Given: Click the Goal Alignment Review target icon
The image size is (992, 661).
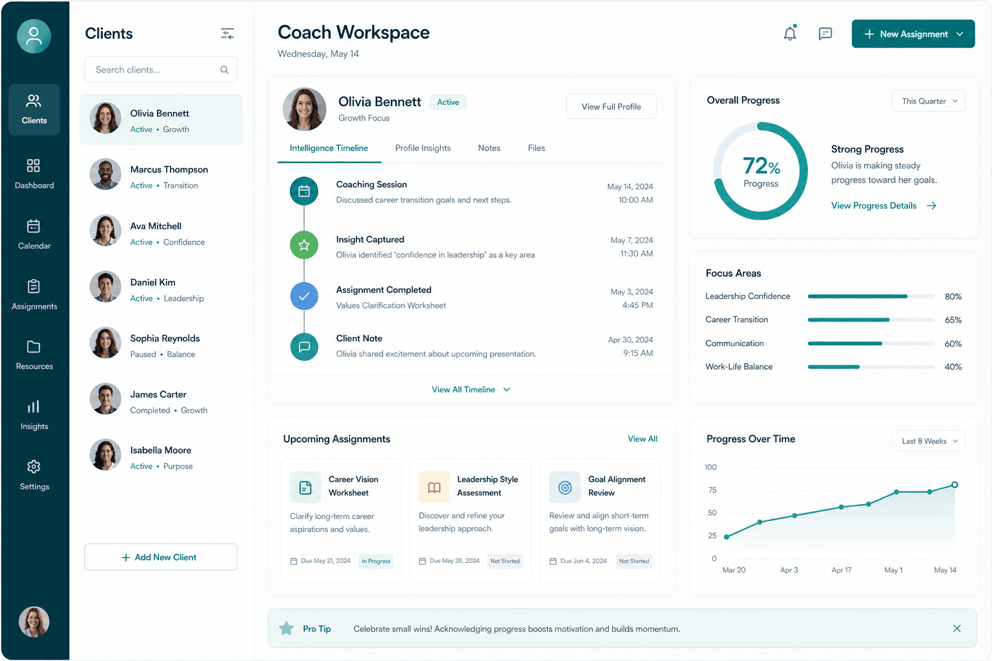Looking at the screenshot, I should (x=565, y=487).
